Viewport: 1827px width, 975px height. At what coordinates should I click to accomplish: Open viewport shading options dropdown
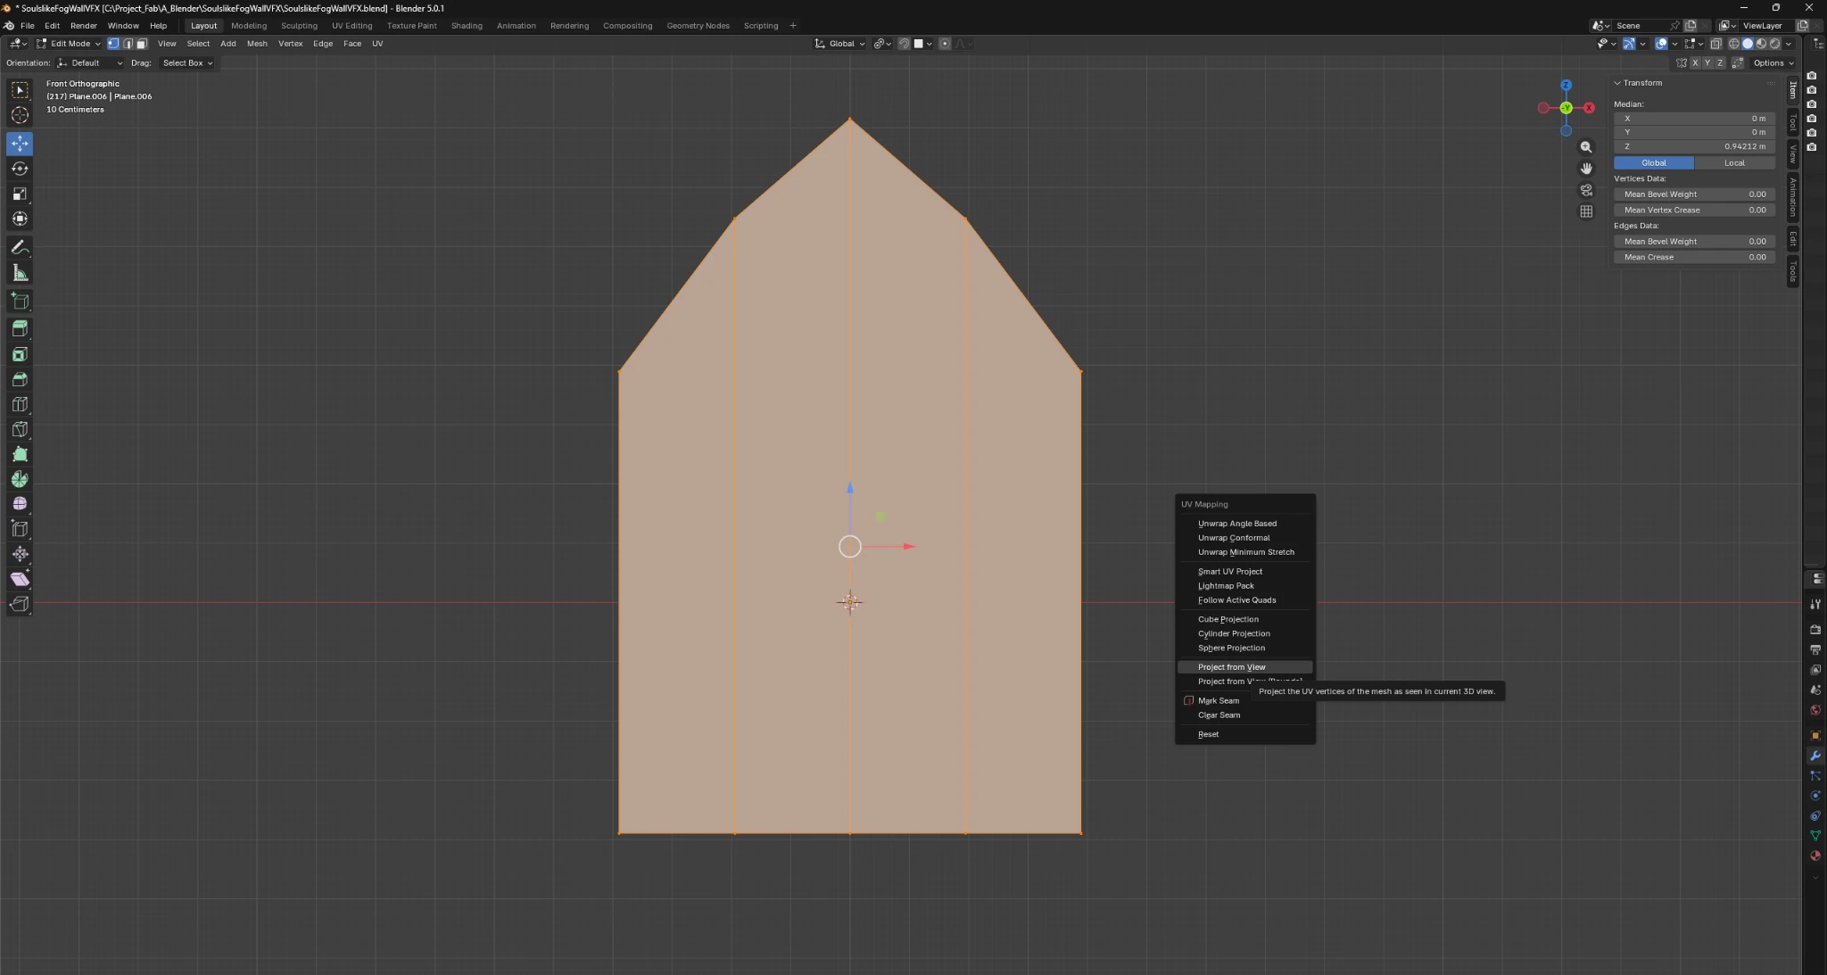tap(1788, 44)
